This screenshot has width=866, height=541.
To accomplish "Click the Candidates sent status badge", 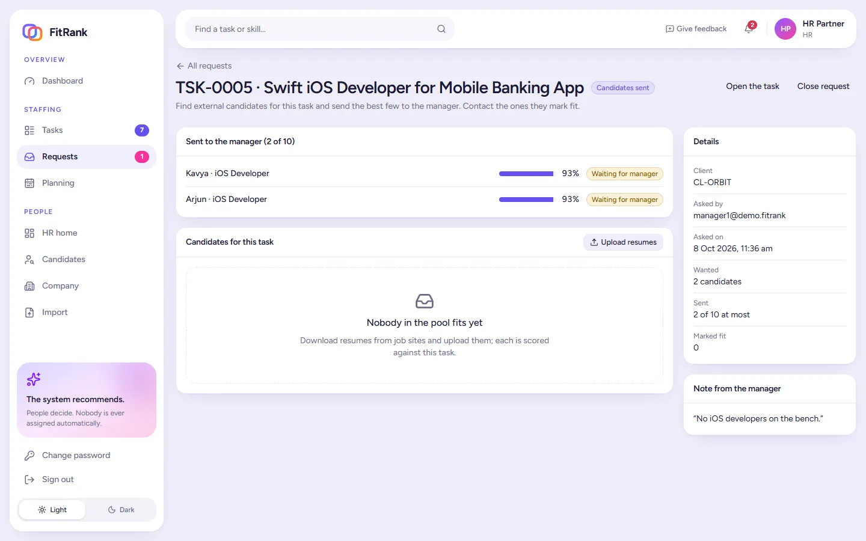I will (622, 88).
